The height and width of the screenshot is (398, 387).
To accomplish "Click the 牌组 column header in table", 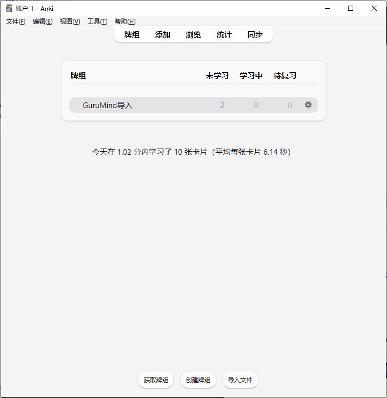I will [78, 76].
